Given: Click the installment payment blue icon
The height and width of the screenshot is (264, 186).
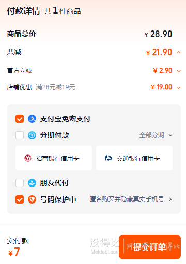Looking at the screenshot, I should click(32, 135).
